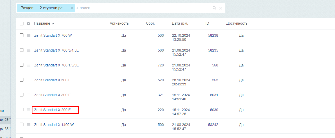This screenshot has height=138, width=335.
Task: Click the date 22.10.2024 13:25:50
Action: [x=181, y=37]
